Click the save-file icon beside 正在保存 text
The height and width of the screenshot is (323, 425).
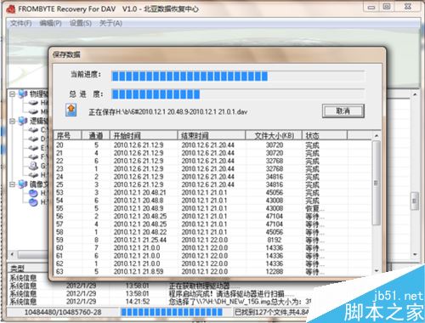pos(71,110)
